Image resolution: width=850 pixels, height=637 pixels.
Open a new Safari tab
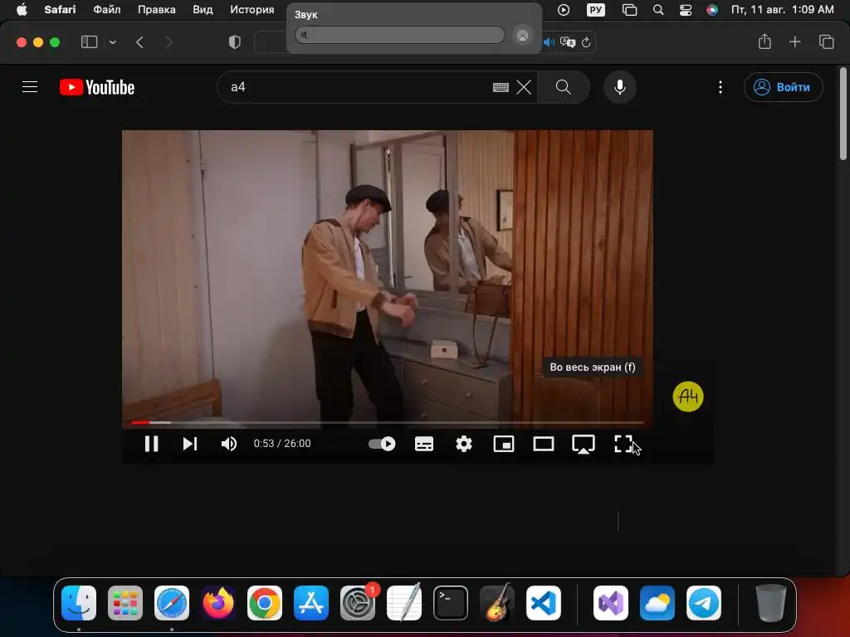pos(794,41)
